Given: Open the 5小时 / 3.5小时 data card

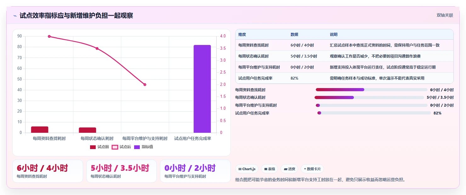Looking at the screenshot, I should (x=122, y=171).
